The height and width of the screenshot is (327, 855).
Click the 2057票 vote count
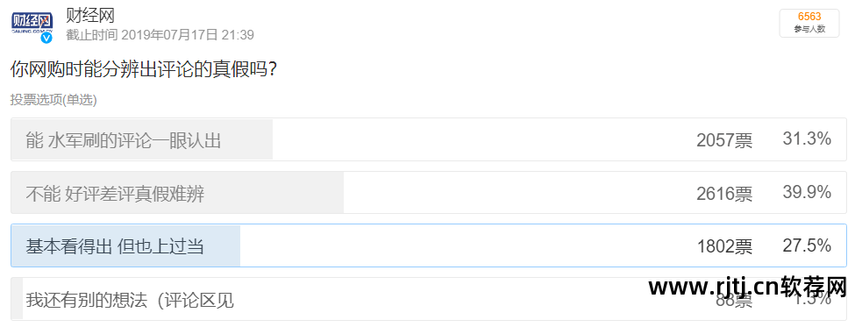724,140
